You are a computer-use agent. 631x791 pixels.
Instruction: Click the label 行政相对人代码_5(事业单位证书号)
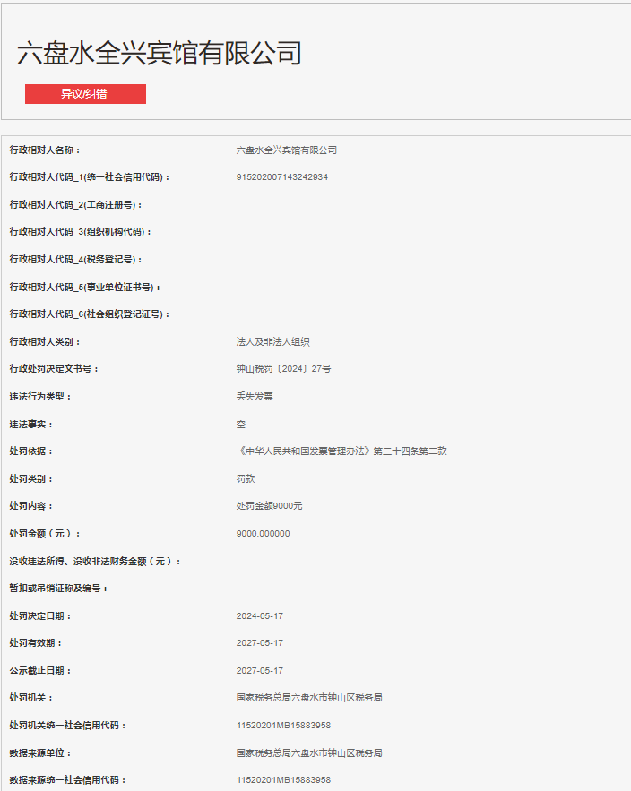(85, 287)
